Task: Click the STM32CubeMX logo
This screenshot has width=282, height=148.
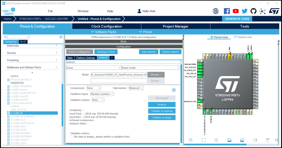Action: tap(9, 11)
